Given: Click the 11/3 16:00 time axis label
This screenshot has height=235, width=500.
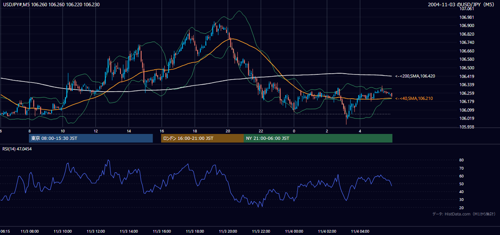Looking at the screenshot, I should 162,231.
